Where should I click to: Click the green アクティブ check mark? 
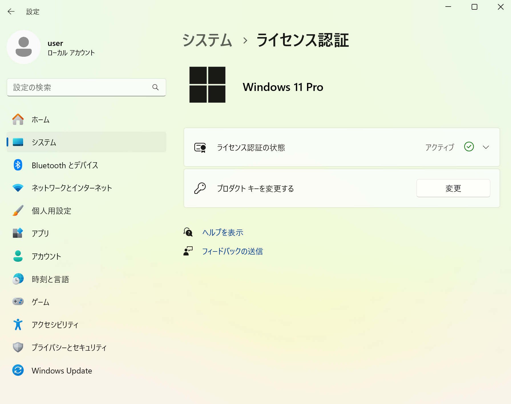(469, 147)
